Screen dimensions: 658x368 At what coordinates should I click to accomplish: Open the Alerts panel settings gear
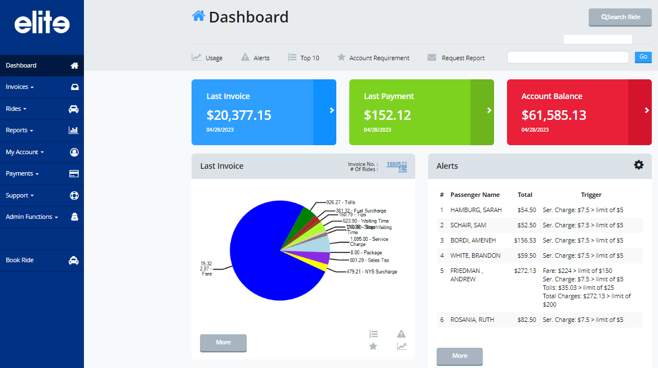(x=638, y=165)
